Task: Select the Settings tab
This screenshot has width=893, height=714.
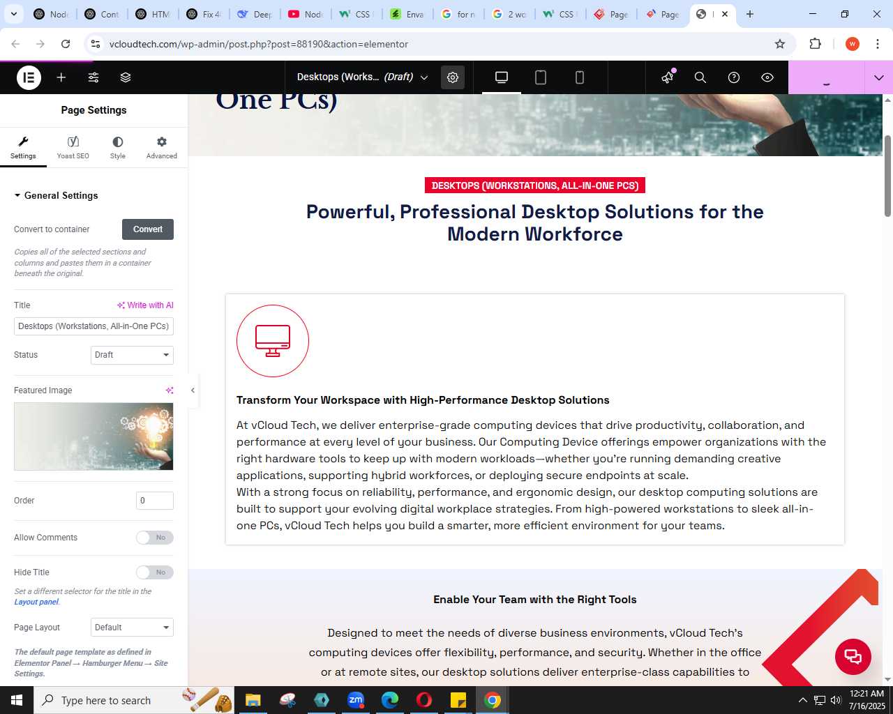Action: point(23,148)
